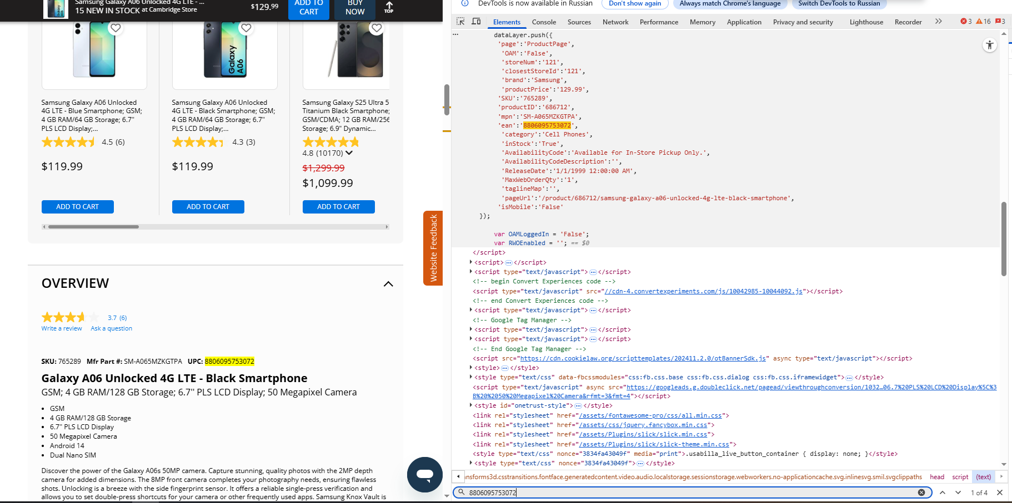Image resolution: width=1012 pixels, height=503 pixels.
Task: Click the Overview star rating beside 3.7
Action: click(x=71, y=317)
